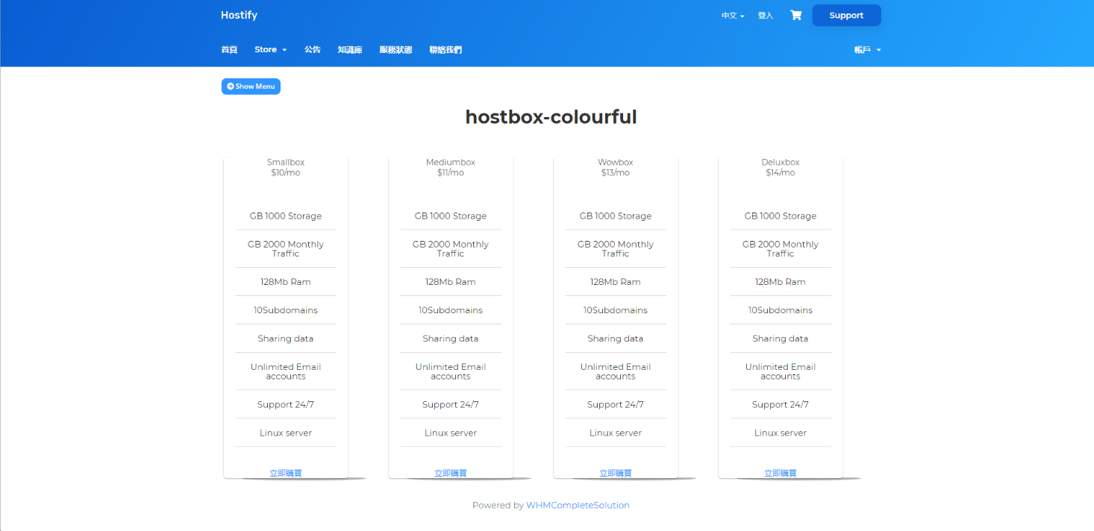Click the Support button
Viewport: 1094px width, 531px height.
845,16
